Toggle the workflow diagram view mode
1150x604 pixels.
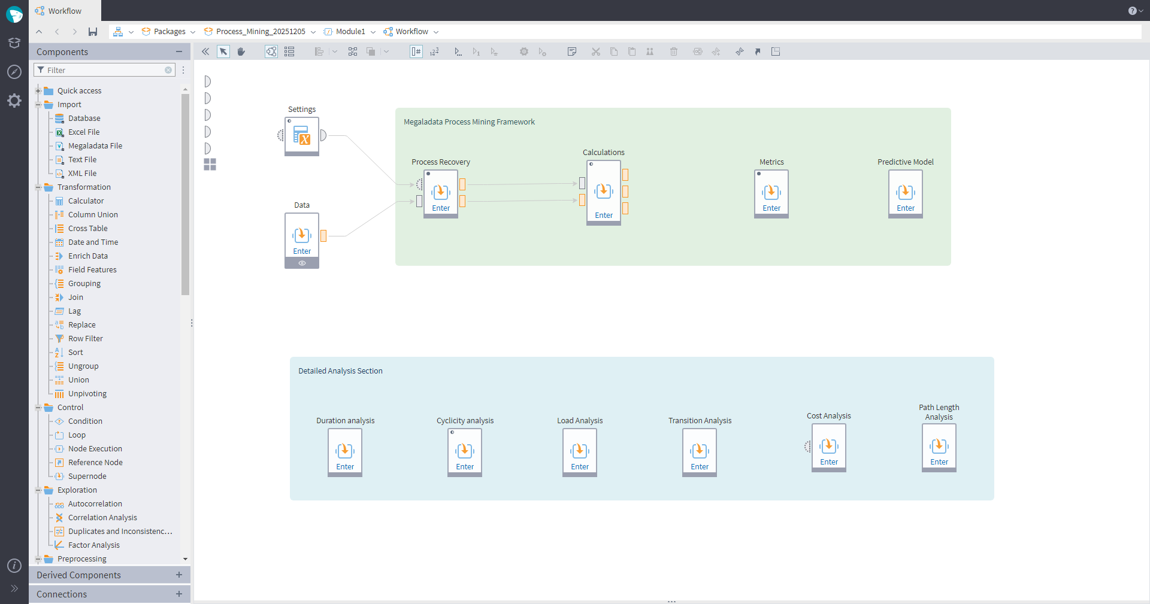click(271, 51)
